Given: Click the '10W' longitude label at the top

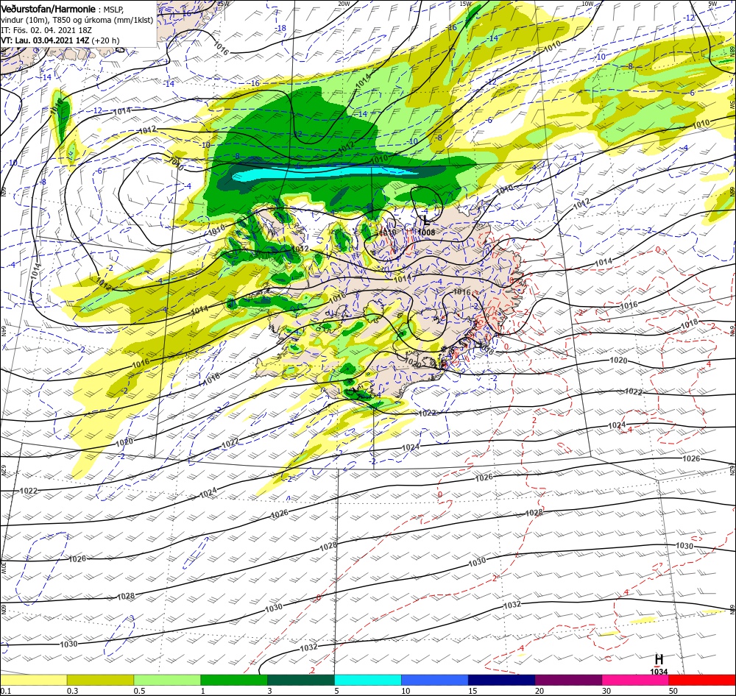Looking at the screenshot, I should (587, 4).
